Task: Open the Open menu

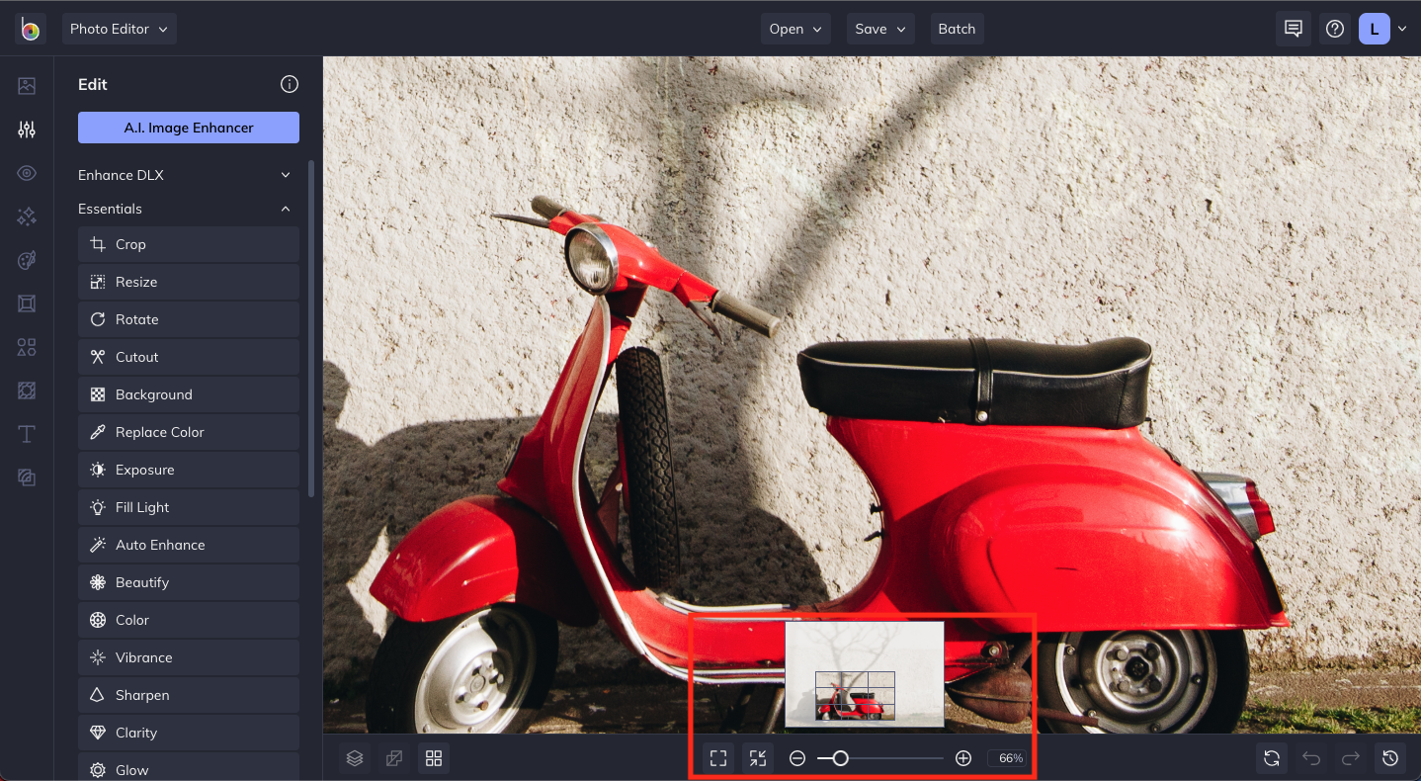Action: pyautogui.click(x=795, y=29)
